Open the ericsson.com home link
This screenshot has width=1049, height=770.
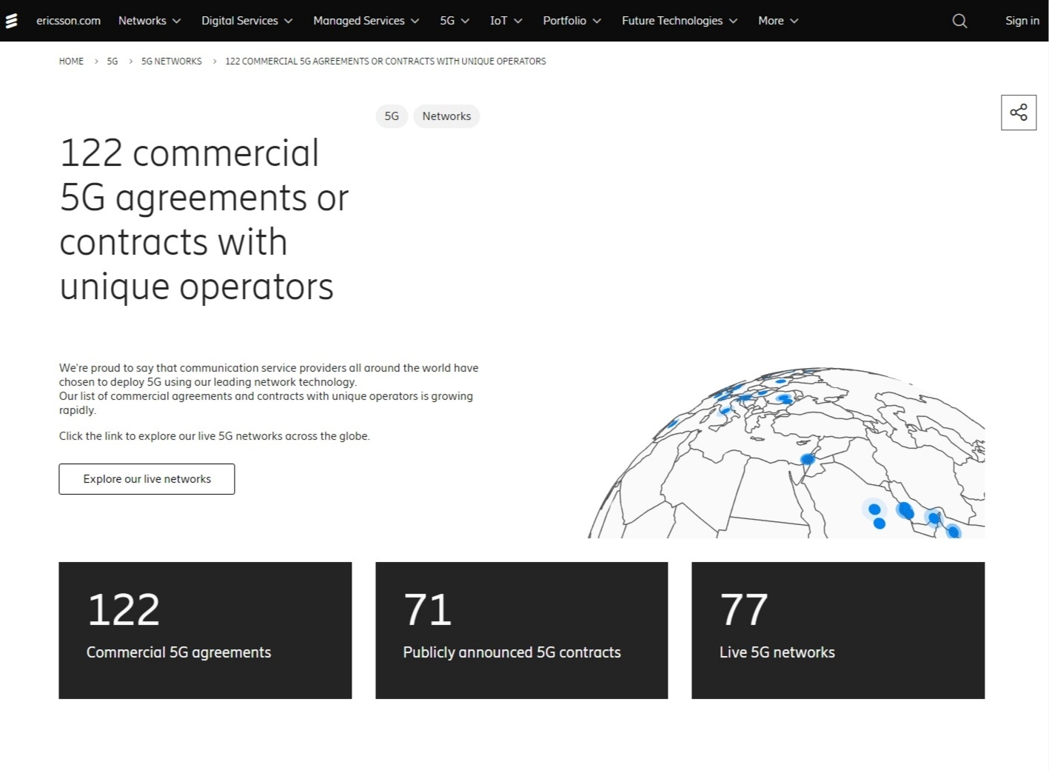click(68, 21)
